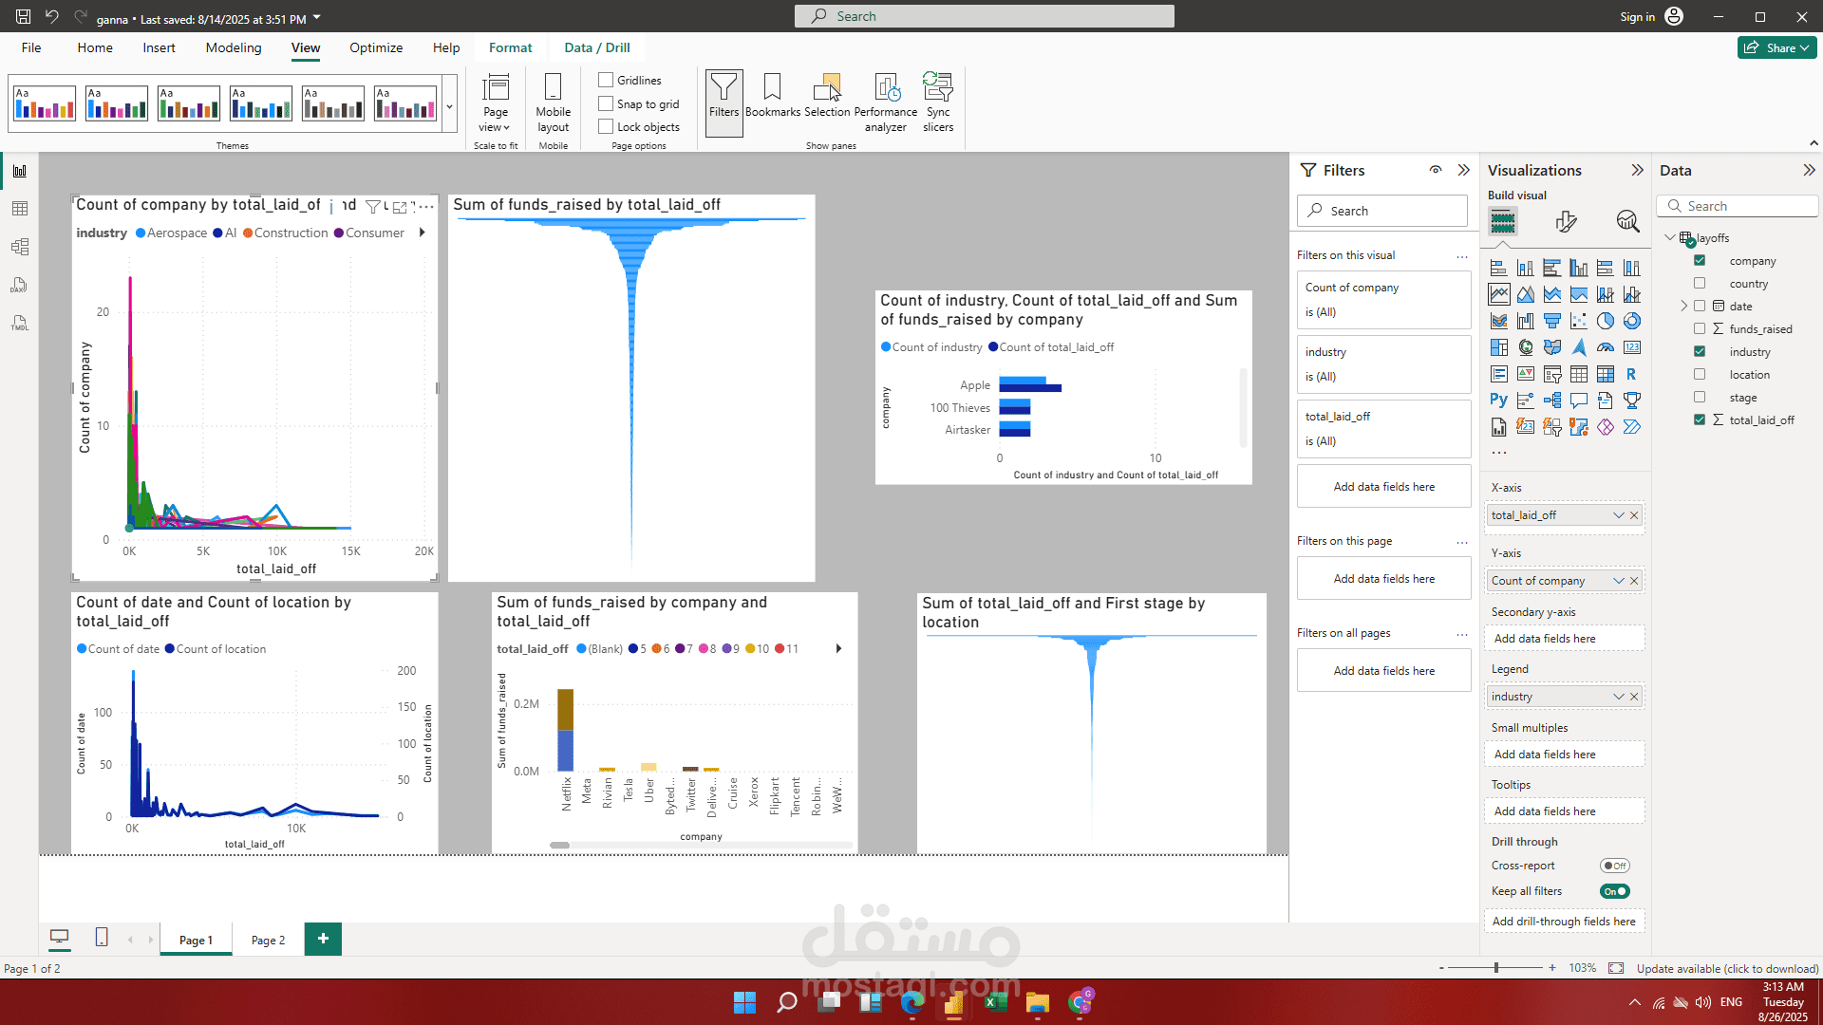This screenshot has width=1823, height=1025.
Task: Check the funds_raised field
Action: 1700,328
